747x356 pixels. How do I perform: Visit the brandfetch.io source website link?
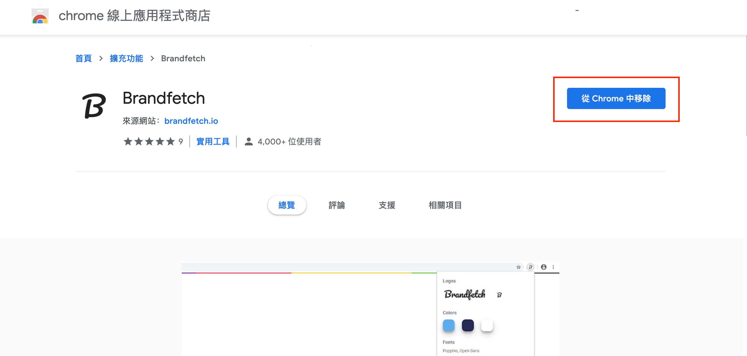tap(191, 121)
